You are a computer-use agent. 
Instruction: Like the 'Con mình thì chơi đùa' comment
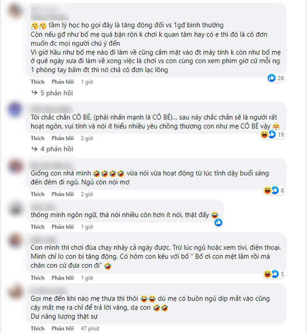(38, 278)
